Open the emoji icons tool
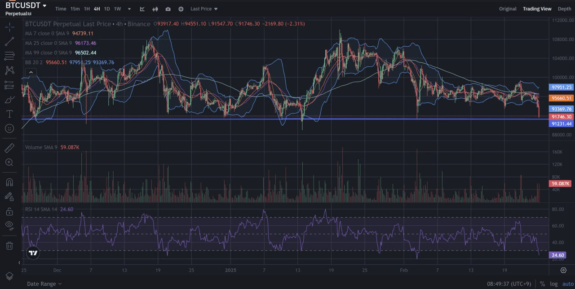The image size is (575, 289). (x=9, y=128)
